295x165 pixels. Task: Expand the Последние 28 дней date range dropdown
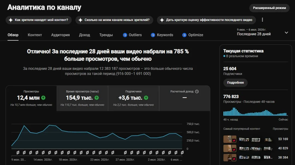click(286, 33)
